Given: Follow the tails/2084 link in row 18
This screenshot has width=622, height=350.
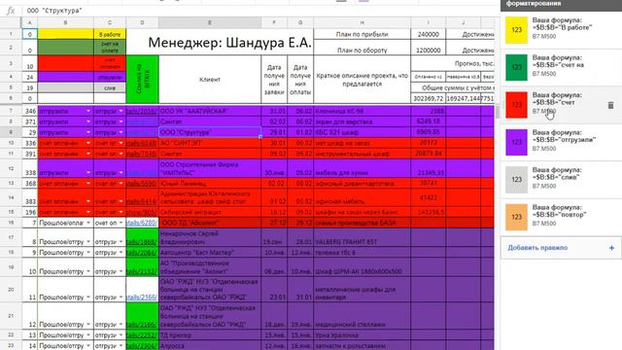Looking at the screenshot, I should click(142, 253).
